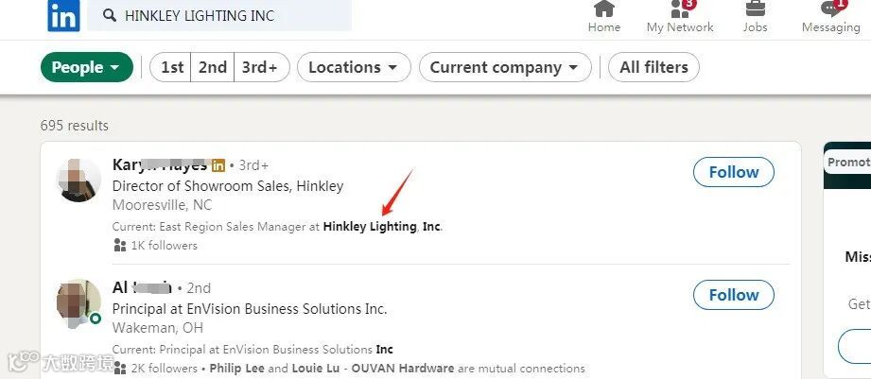Open the Home icon
Image resolution: width=871 pixels, height=379 pixels.
point(603,9)
